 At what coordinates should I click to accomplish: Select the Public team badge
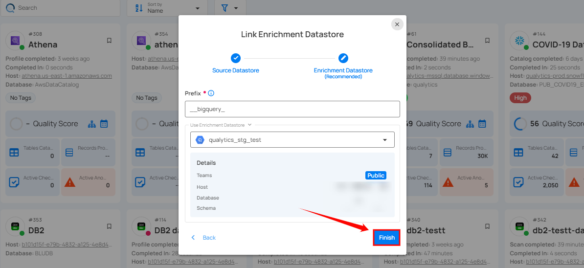tap(376, 175)
